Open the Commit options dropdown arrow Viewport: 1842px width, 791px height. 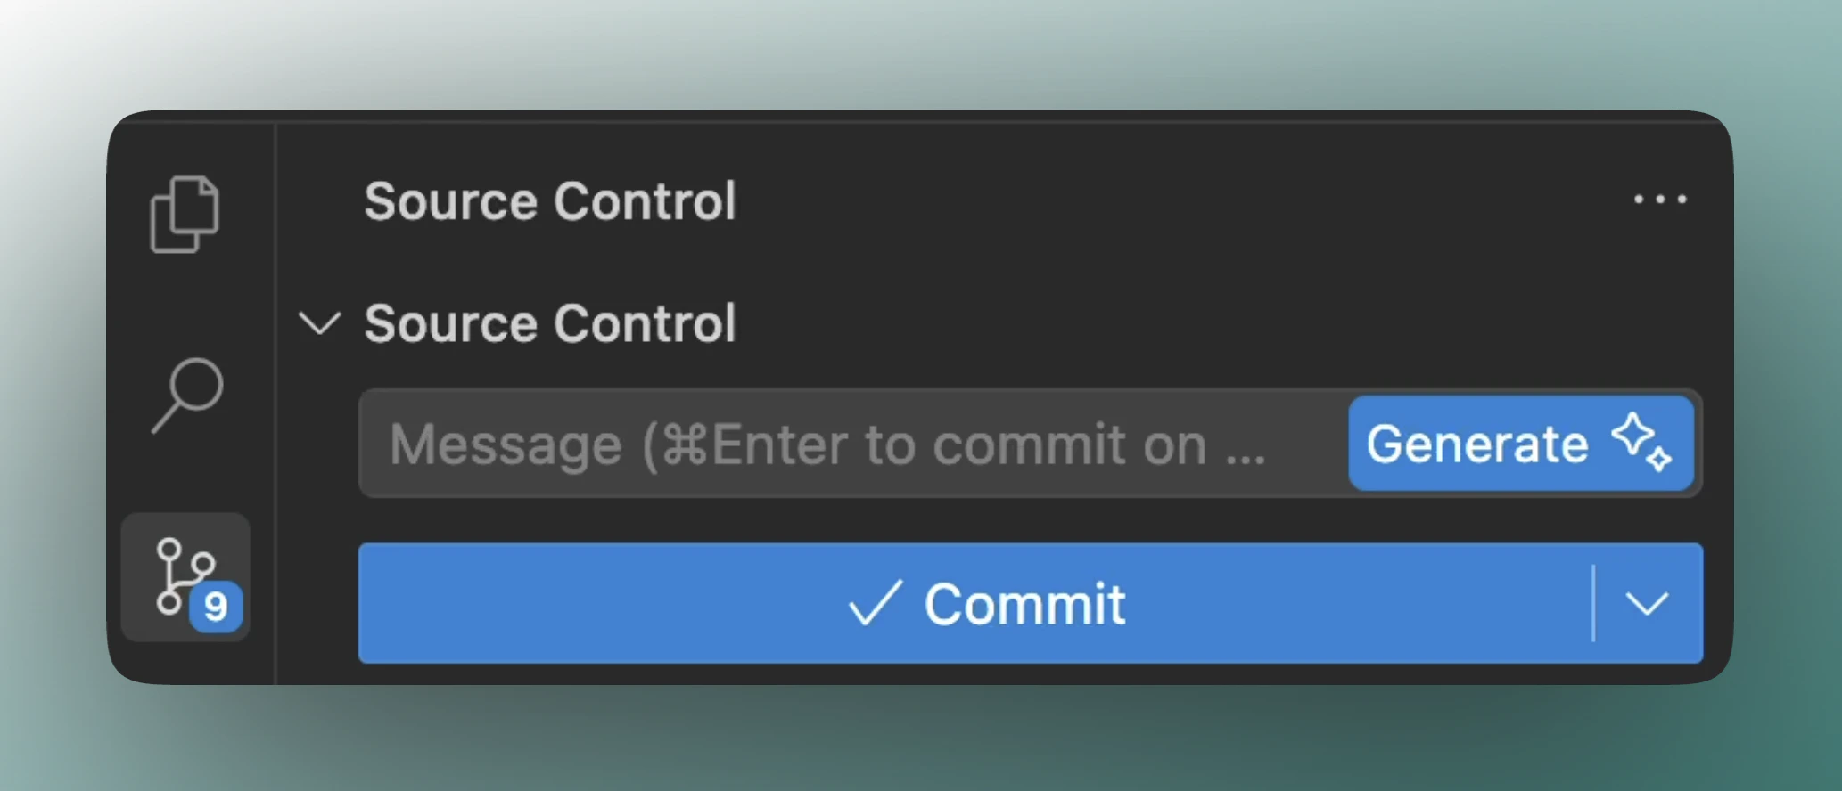[1648, 604]
